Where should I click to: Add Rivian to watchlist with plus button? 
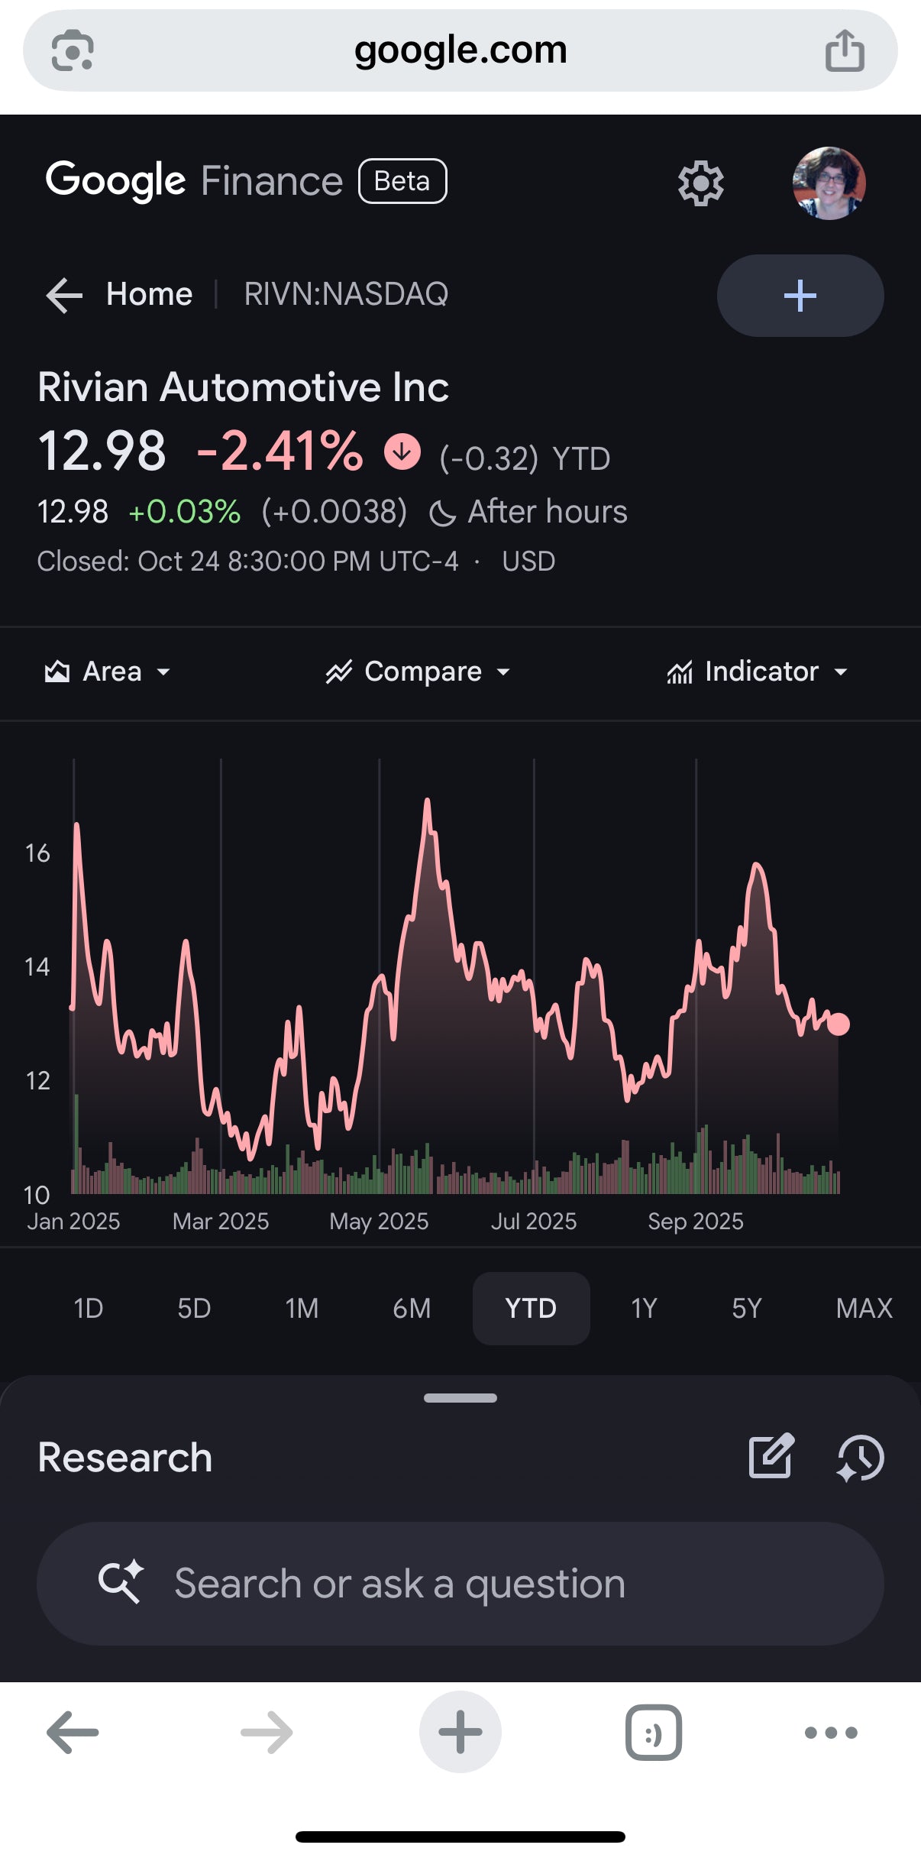click(x=800, y=296)
